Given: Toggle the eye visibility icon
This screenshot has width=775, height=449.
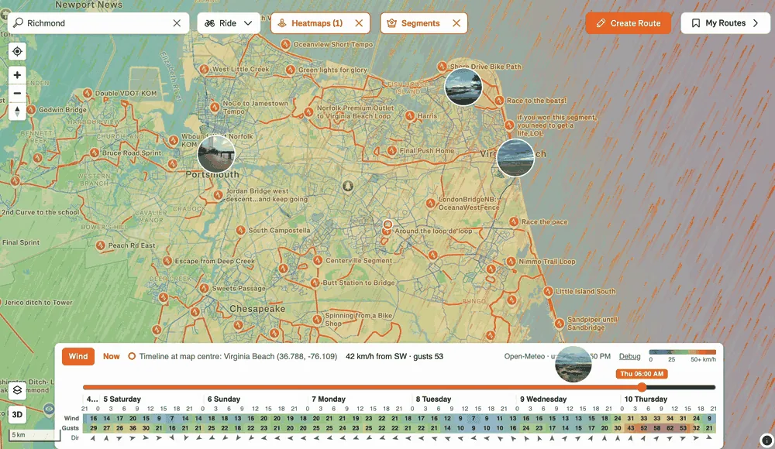Looking at the screenshot, I should pos(48,409).
